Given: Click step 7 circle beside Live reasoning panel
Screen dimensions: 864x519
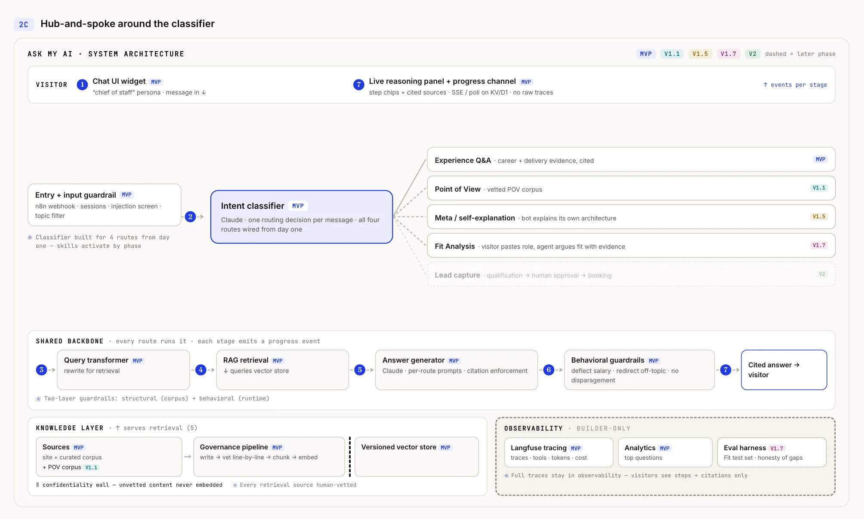Looking at the screenshot, I should [359, 85].
